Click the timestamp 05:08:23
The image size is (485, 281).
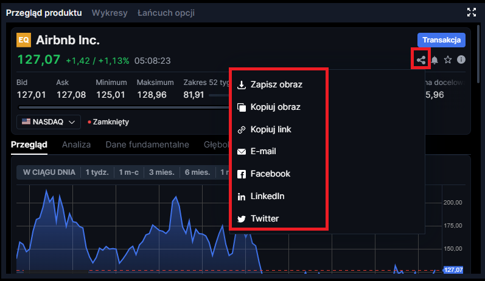click(x=153, y=61)
